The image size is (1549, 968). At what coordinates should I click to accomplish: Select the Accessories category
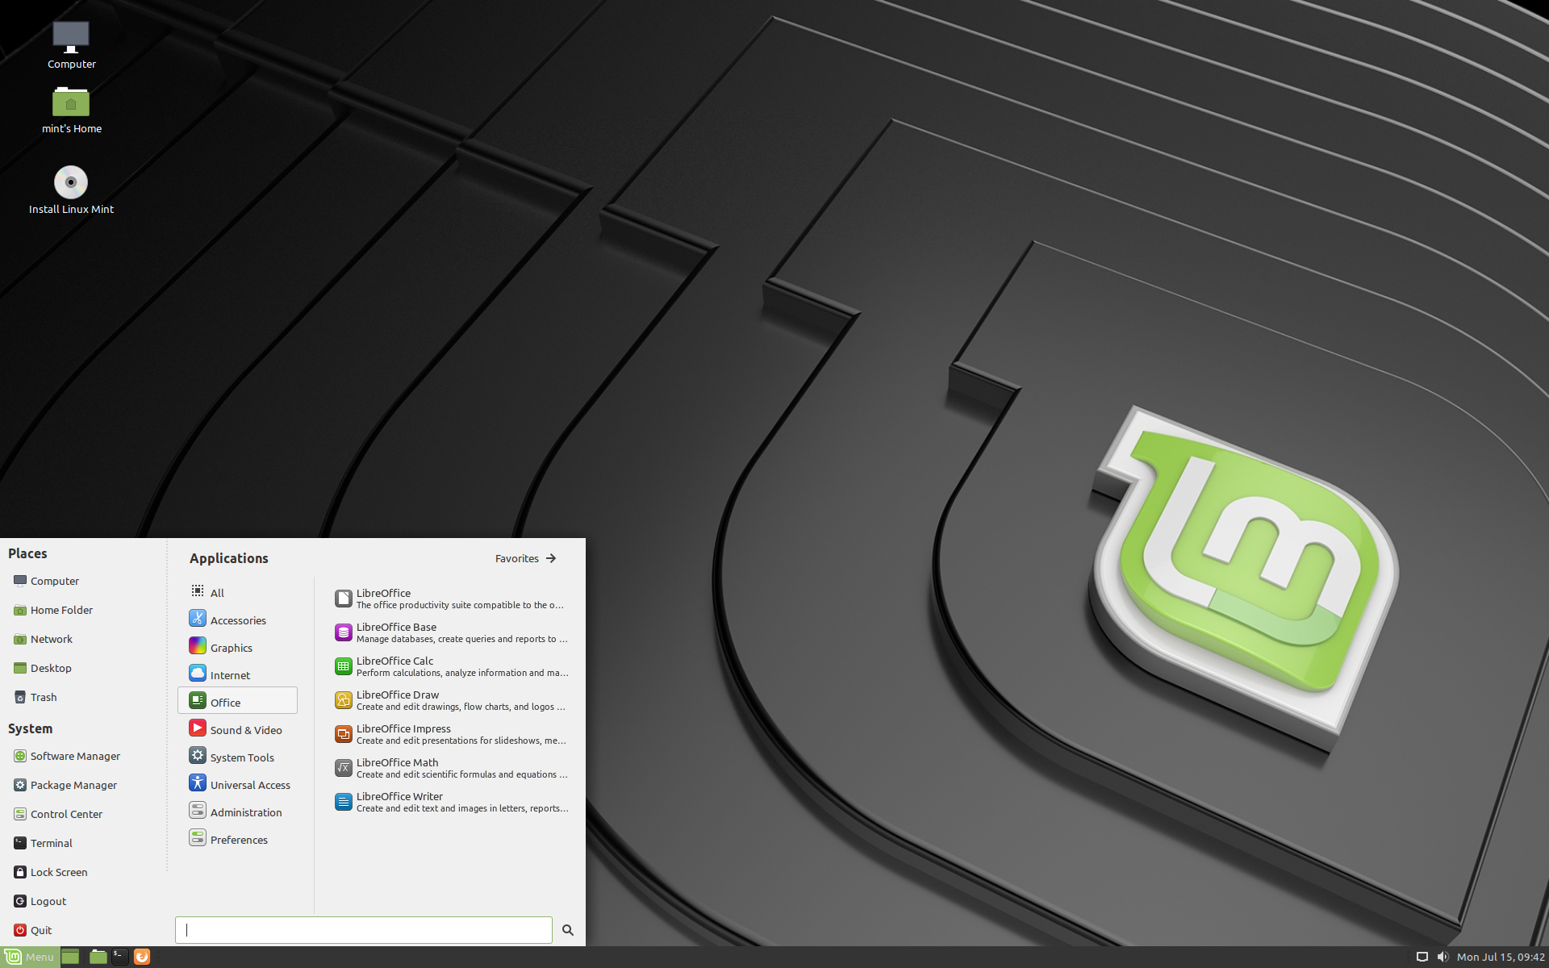pyautogui.click(x=237, y=620)
